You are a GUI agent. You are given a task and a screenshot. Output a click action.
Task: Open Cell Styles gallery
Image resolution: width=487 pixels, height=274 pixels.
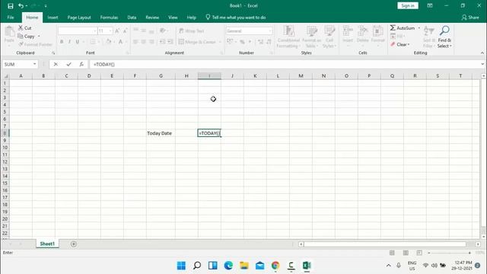tap(329, 37)
